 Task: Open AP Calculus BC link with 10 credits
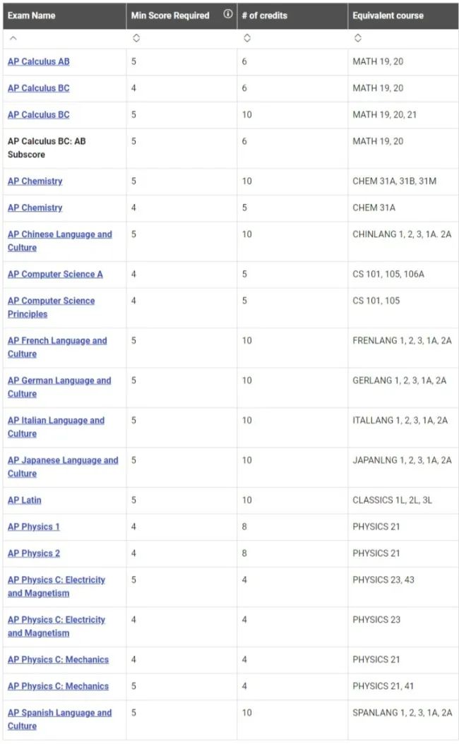pos(38,115)
